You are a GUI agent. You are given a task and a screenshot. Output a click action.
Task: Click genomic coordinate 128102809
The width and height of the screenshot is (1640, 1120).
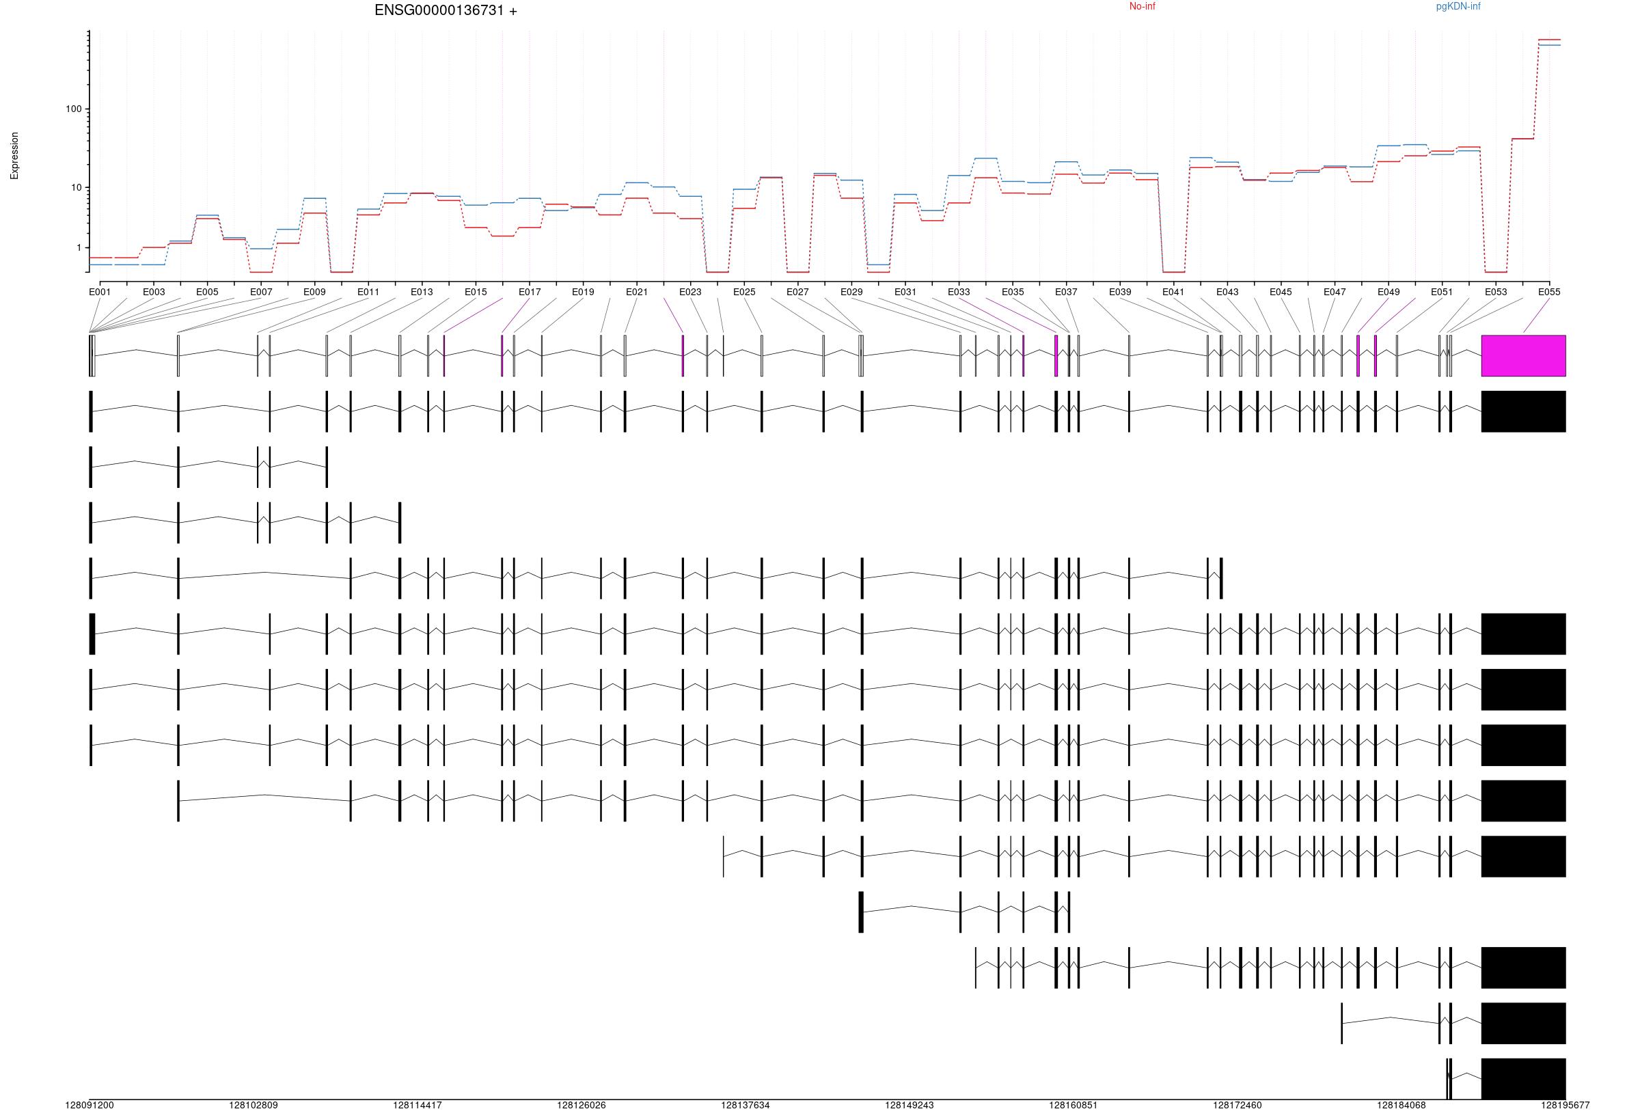tap(254, 1105)
